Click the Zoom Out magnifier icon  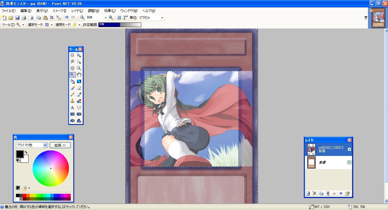tap(82, 18)
